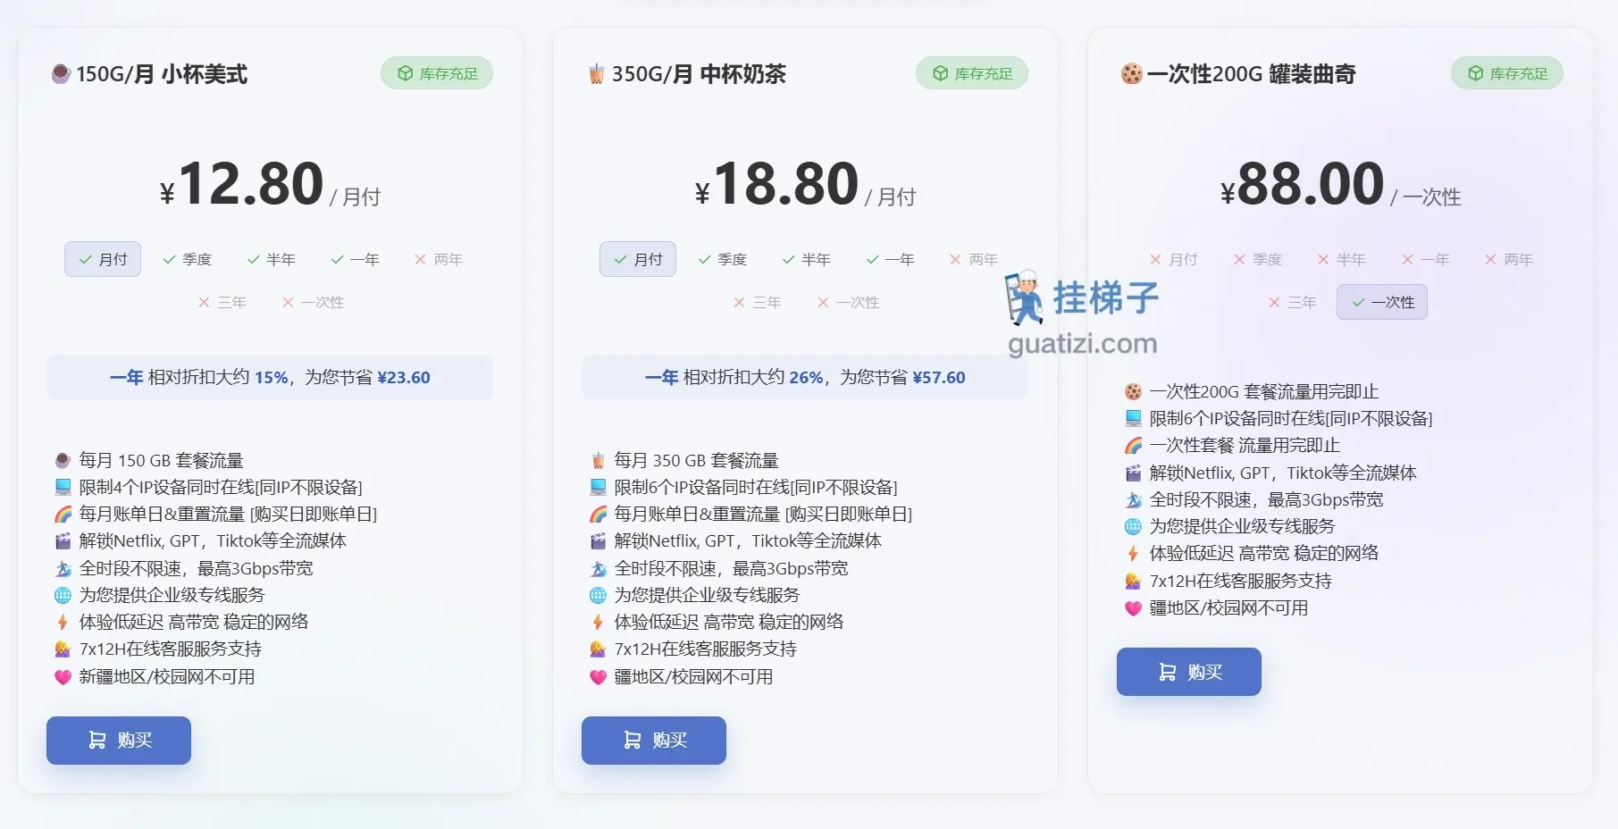Click the 月付 option on the 小杯美式 plan
Image resolution: width=1618 pixels, height=829 pixels.
[103, 260]
